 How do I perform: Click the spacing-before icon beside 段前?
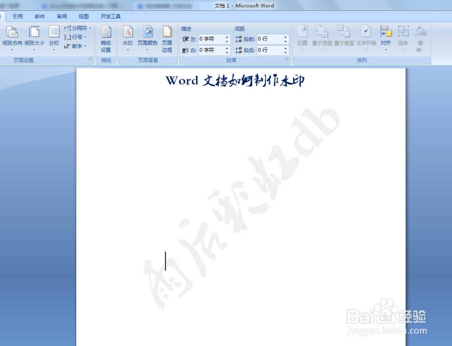tap(239, 39)
